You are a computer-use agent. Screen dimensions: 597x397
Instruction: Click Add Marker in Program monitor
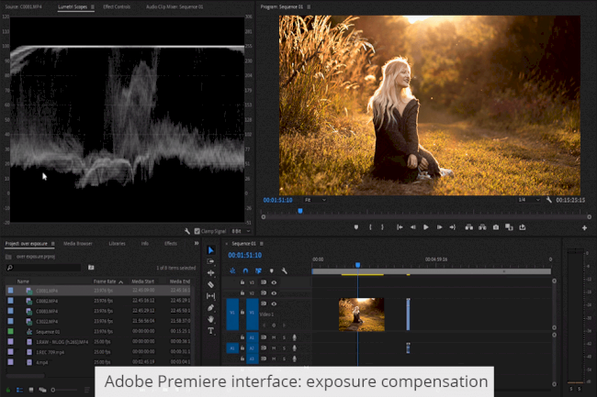[356, 227]
